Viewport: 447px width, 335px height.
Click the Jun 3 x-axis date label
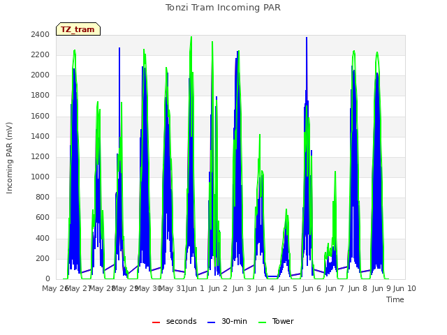click(x=242, y=288)
